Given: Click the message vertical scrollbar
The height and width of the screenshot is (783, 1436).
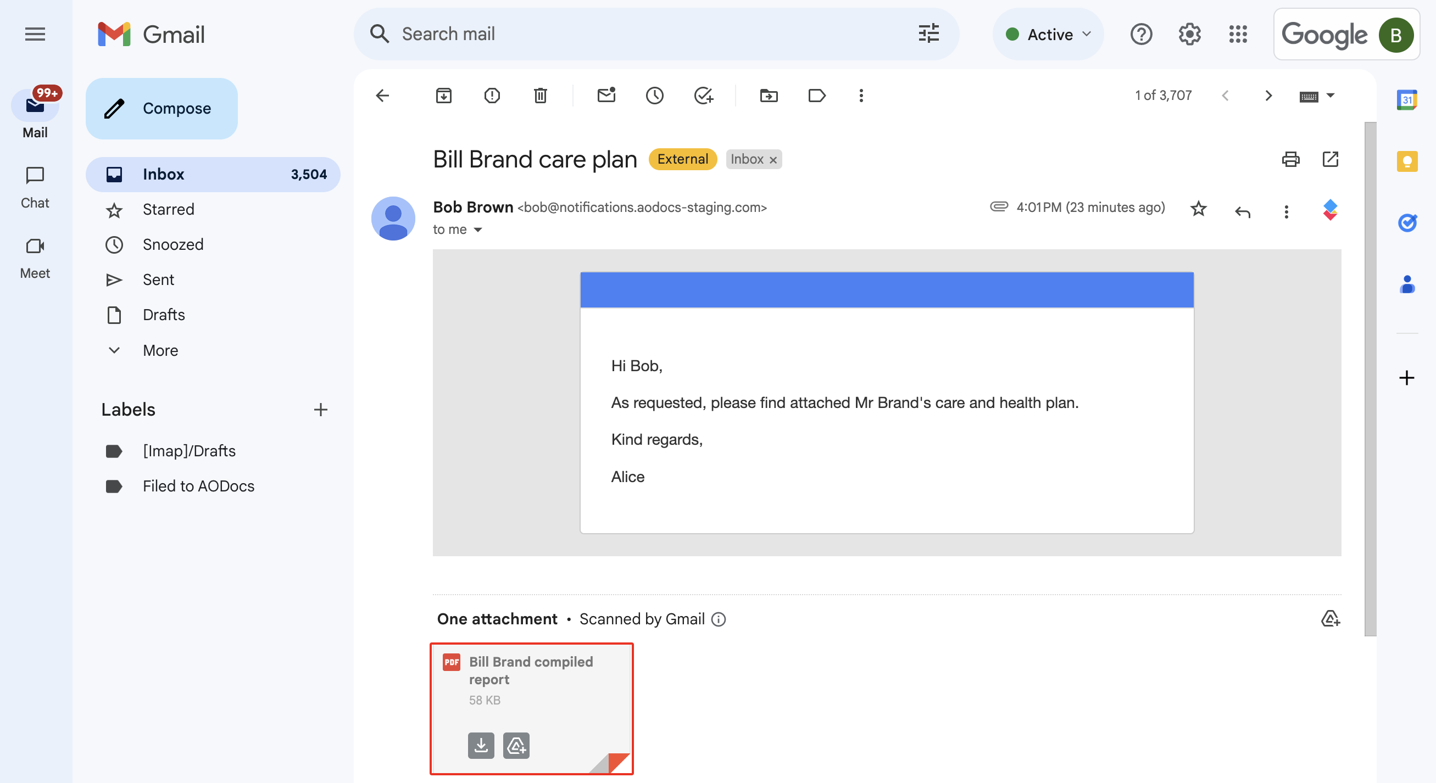Looking at the screenshot, I should point(1370,379).
